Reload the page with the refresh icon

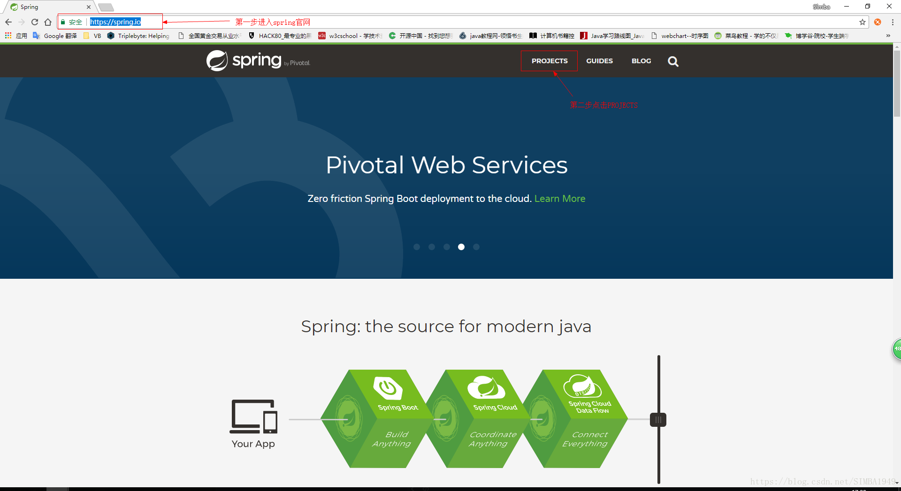point(35,22)
